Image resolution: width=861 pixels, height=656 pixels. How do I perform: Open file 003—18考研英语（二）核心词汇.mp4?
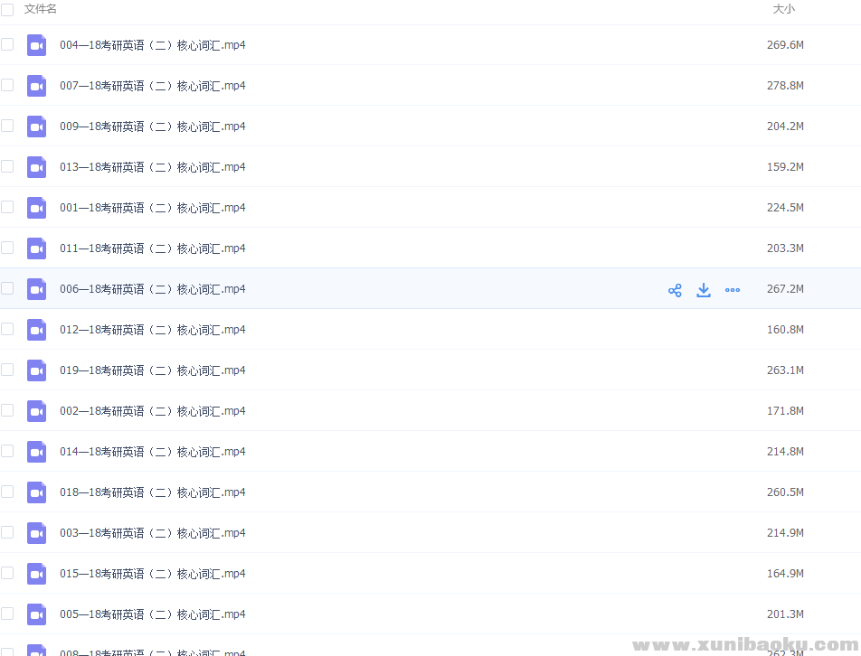coord(153,533)
